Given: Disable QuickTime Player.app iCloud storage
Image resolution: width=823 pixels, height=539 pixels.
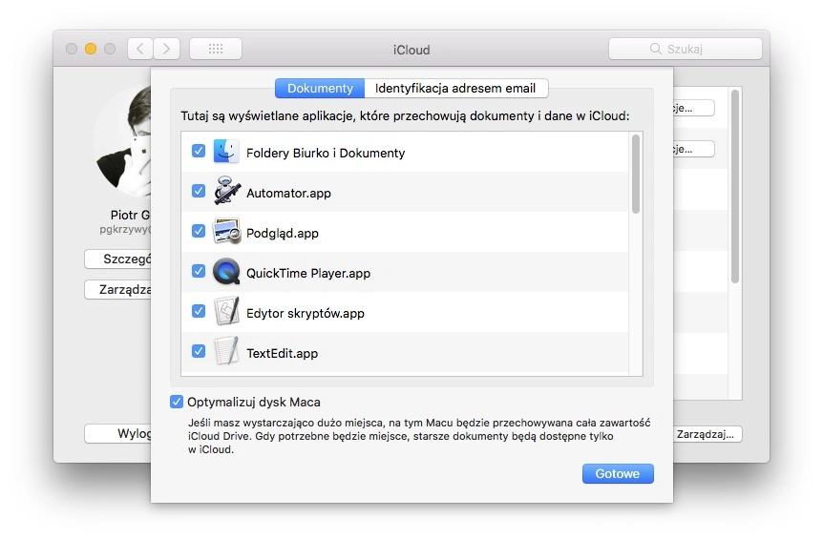Looking at the screenshot, I should (199, 272).
